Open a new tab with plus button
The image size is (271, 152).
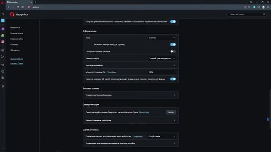[36, 2]
